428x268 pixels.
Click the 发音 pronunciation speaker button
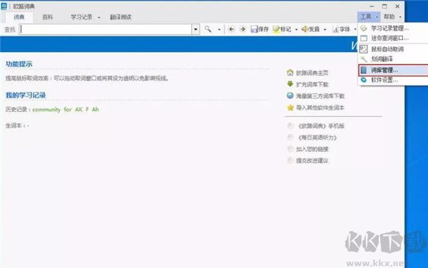click(x=310, y=29)
